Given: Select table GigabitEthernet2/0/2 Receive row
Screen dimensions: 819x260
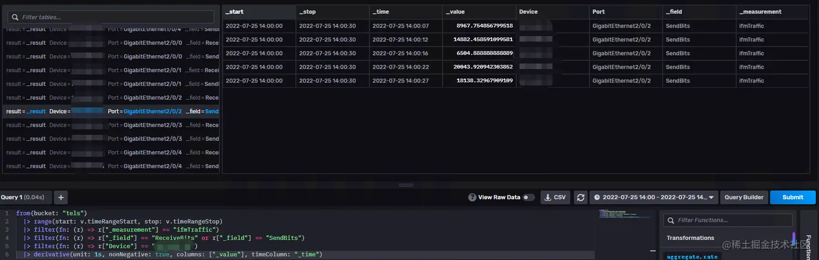Looking at the screenshot, I should [x=111, y=97].
